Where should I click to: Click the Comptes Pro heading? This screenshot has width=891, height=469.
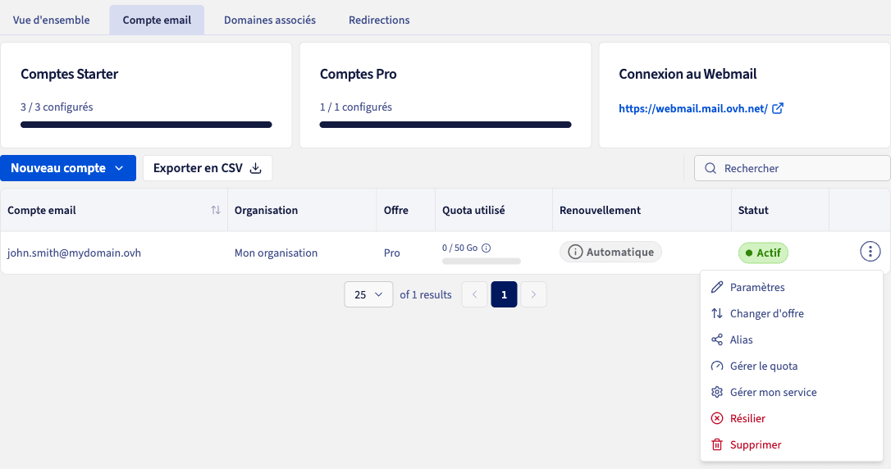click(358, 74)
